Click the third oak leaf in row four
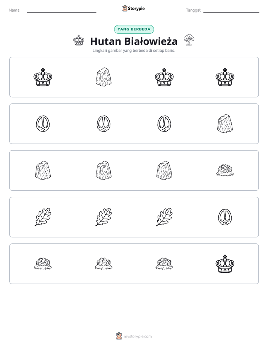268x347 pixels. click(164, 217)
